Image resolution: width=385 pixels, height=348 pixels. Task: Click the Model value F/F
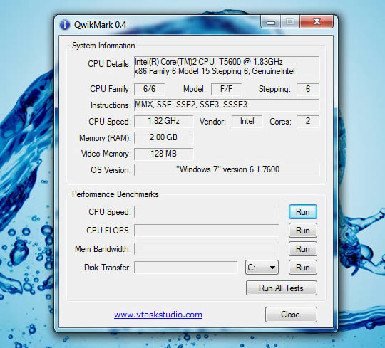227,89
